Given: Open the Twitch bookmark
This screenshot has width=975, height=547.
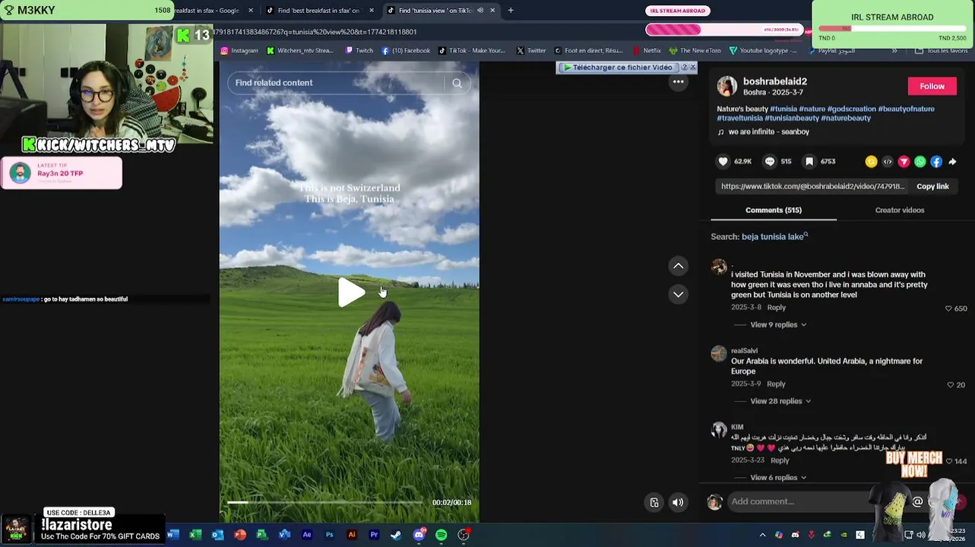Looking at the screenshot, I should click(x=359, y=51).
